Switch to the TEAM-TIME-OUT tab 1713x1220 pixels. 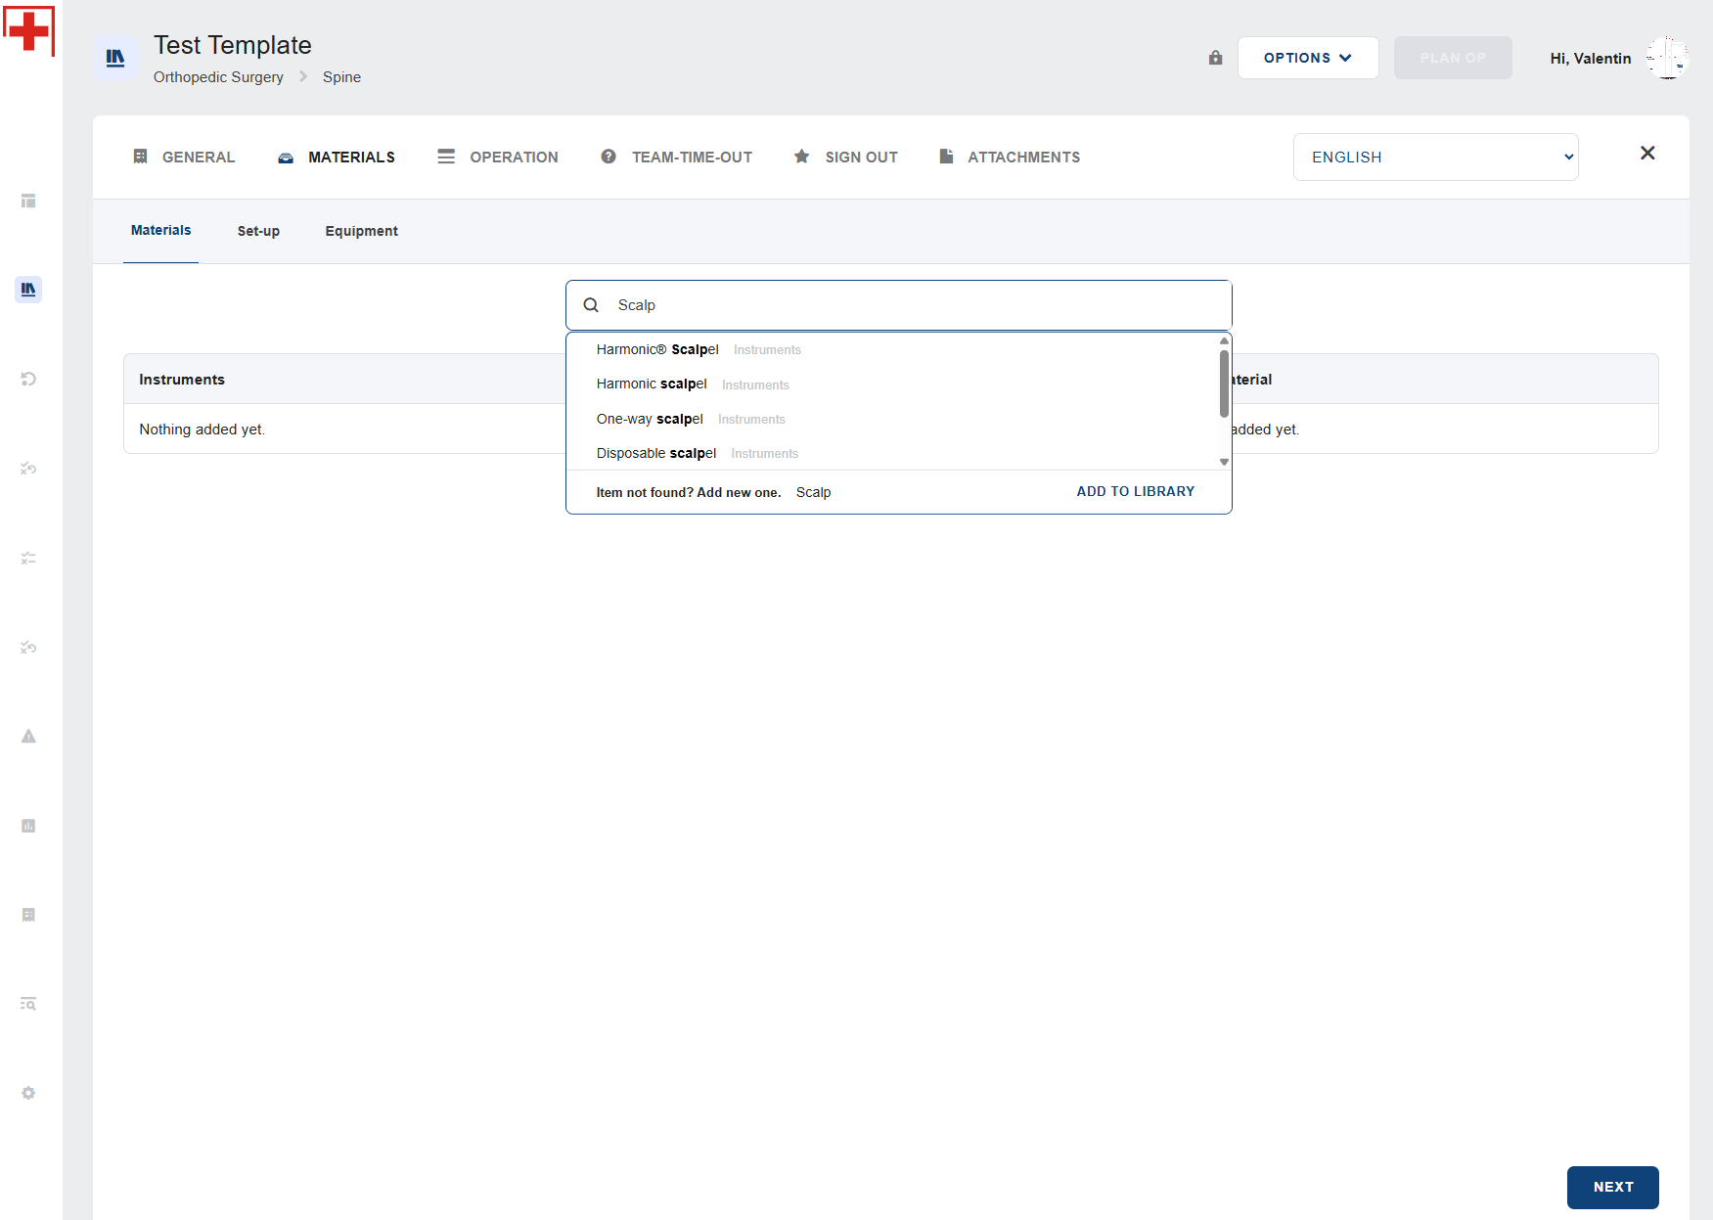(x=676, y=158)
